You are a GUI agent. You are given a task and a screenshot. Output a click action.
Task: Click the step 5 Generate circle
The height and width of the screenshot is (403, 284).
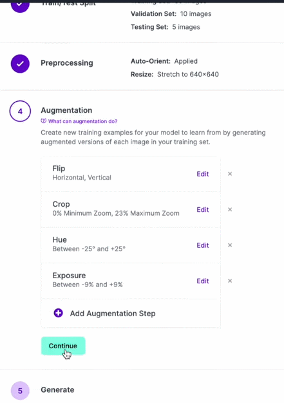(x=20, y=391)
